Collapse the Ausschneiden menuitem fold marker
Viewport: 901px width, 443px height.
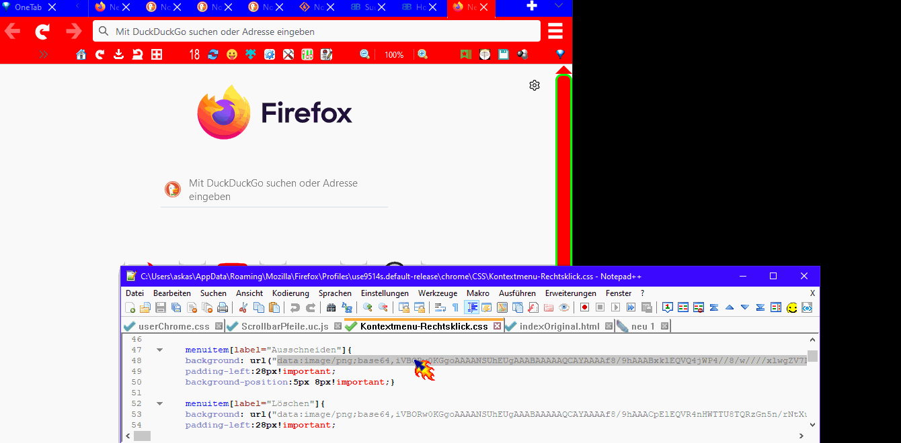(159, 350)
